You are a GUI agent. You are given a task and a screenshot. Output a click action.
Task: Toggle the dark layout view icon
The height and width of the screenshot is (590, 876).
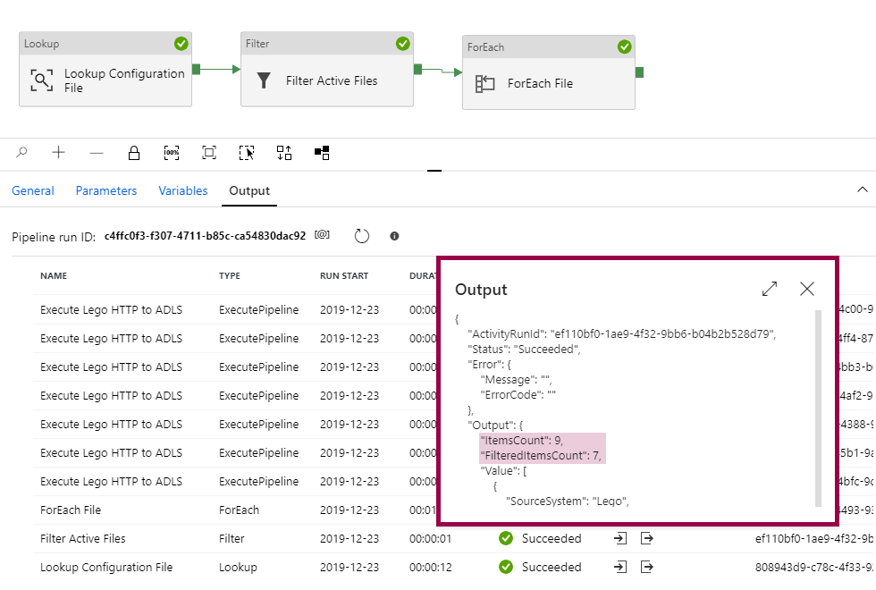pyautogui.click(x=322, y=153)
